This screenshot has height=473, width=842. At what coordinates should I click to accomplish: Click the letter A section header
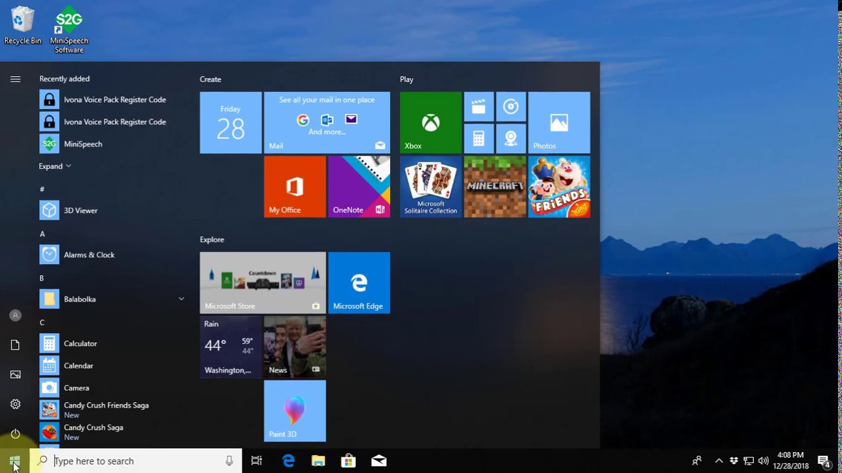click(x=42, y=234)
